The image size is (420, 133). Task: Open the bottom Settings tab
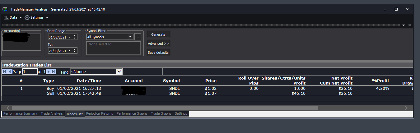pyautogui.click(x=181, y=114)
